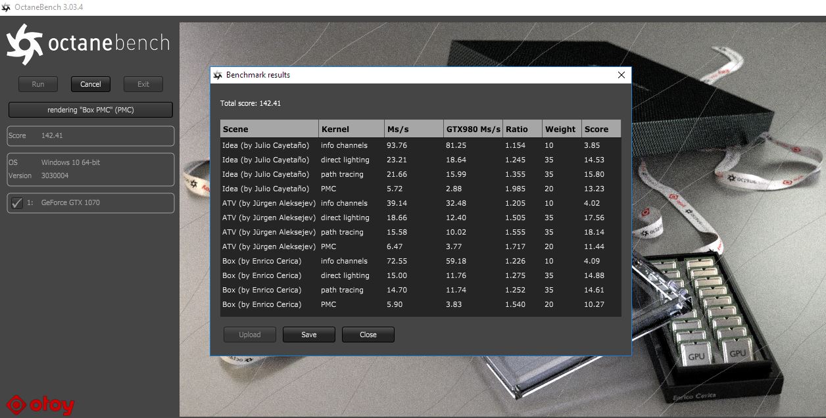Screen dimensions: 826x418
Task: Sort by the Weight column header
Action: point(562,129)
